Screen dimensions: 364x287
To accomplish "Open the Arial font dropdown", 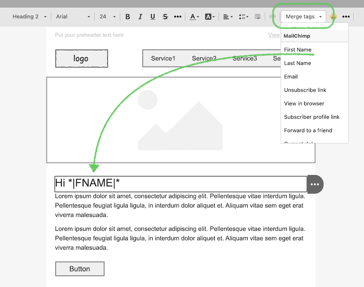I will click(x=73, y=17).
